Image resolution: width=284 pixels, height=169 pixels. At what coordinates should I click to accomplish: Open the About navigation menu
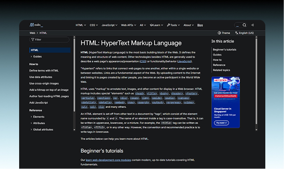[189, 25]
